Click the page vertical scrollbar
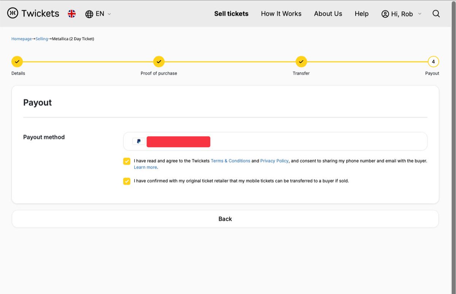The image size is (456, 294). 453,147
